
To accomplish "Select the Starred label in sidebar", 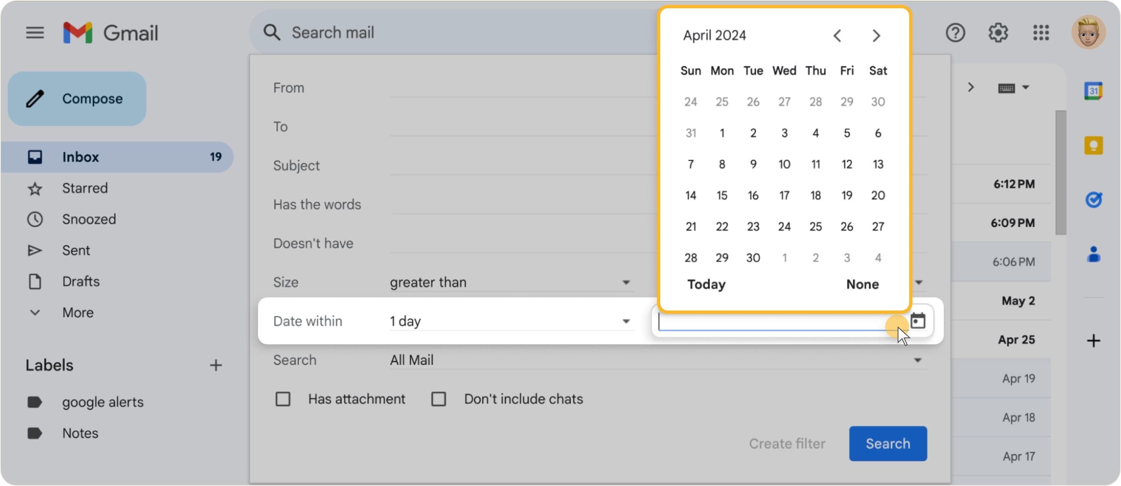I will click(84, 187).
